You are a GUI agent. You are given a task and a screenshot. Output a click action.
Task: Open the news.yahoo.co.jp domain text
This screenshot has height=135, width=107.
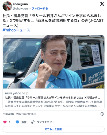coord(17,93)
